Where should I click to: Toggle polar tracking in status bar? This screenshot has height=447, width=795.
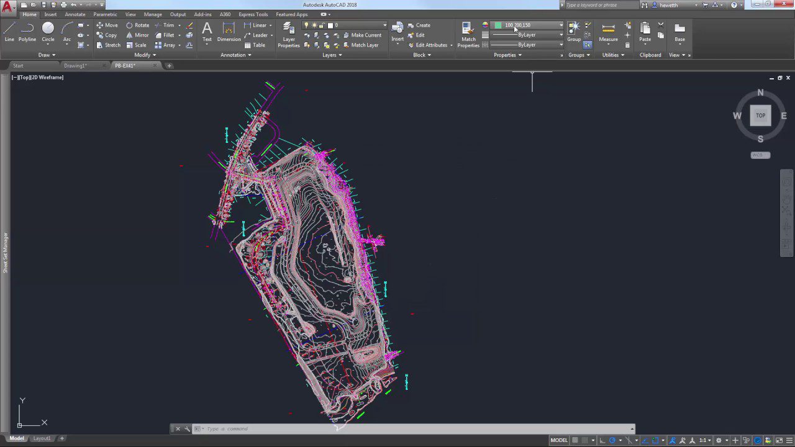click(612, 440)
